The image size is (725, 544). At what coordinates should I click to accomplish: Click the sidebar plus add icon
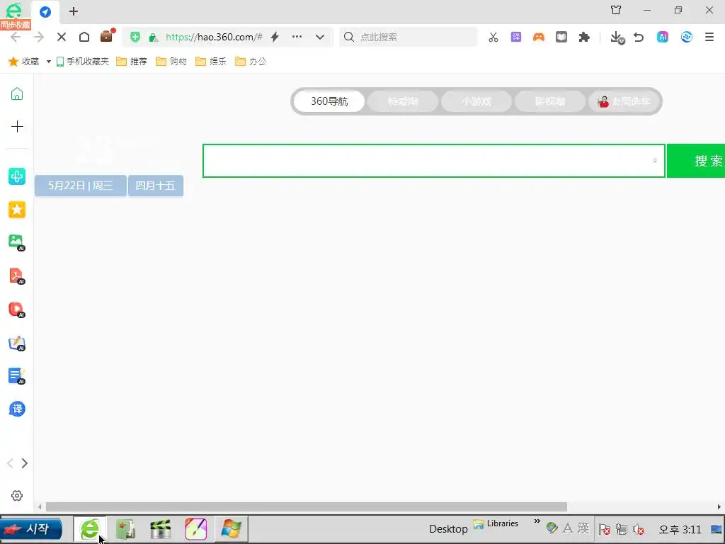17,126
